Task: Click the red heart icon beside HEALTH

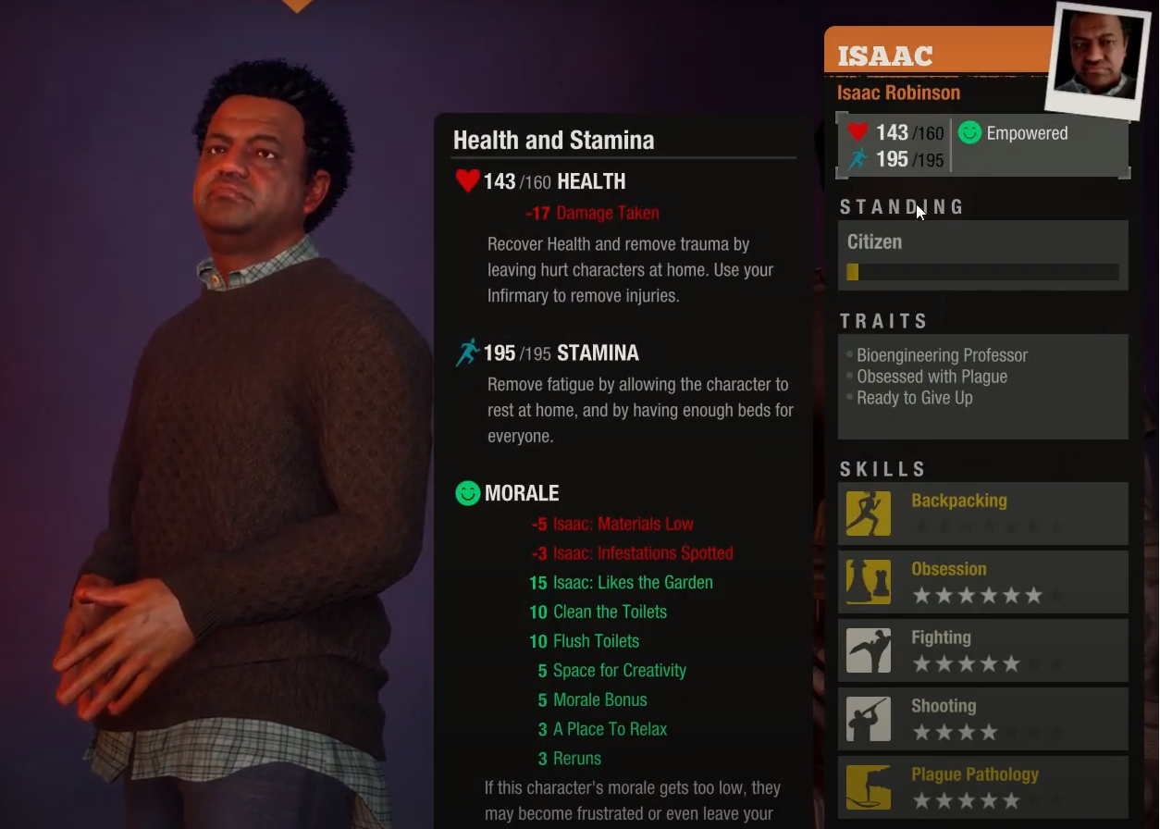Action: tap(467, 180)
